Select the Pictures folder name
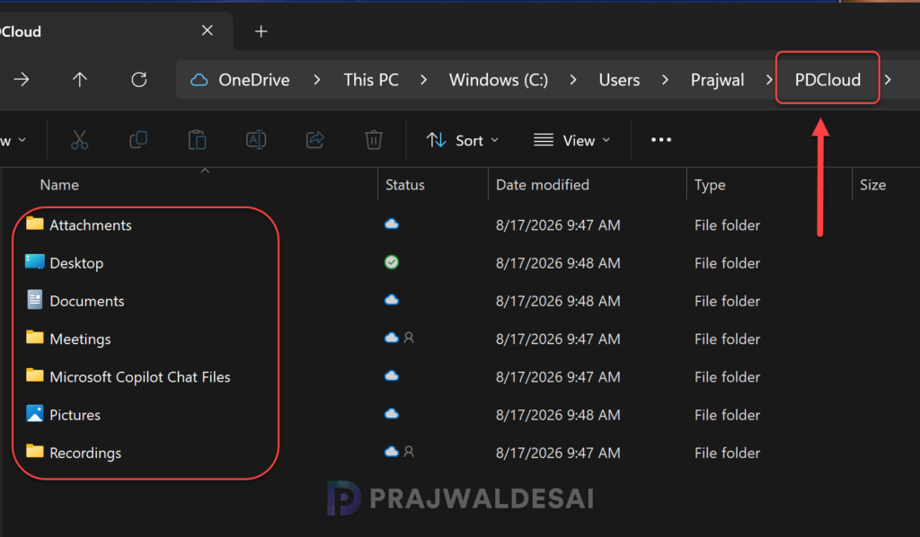 point(75,415)
